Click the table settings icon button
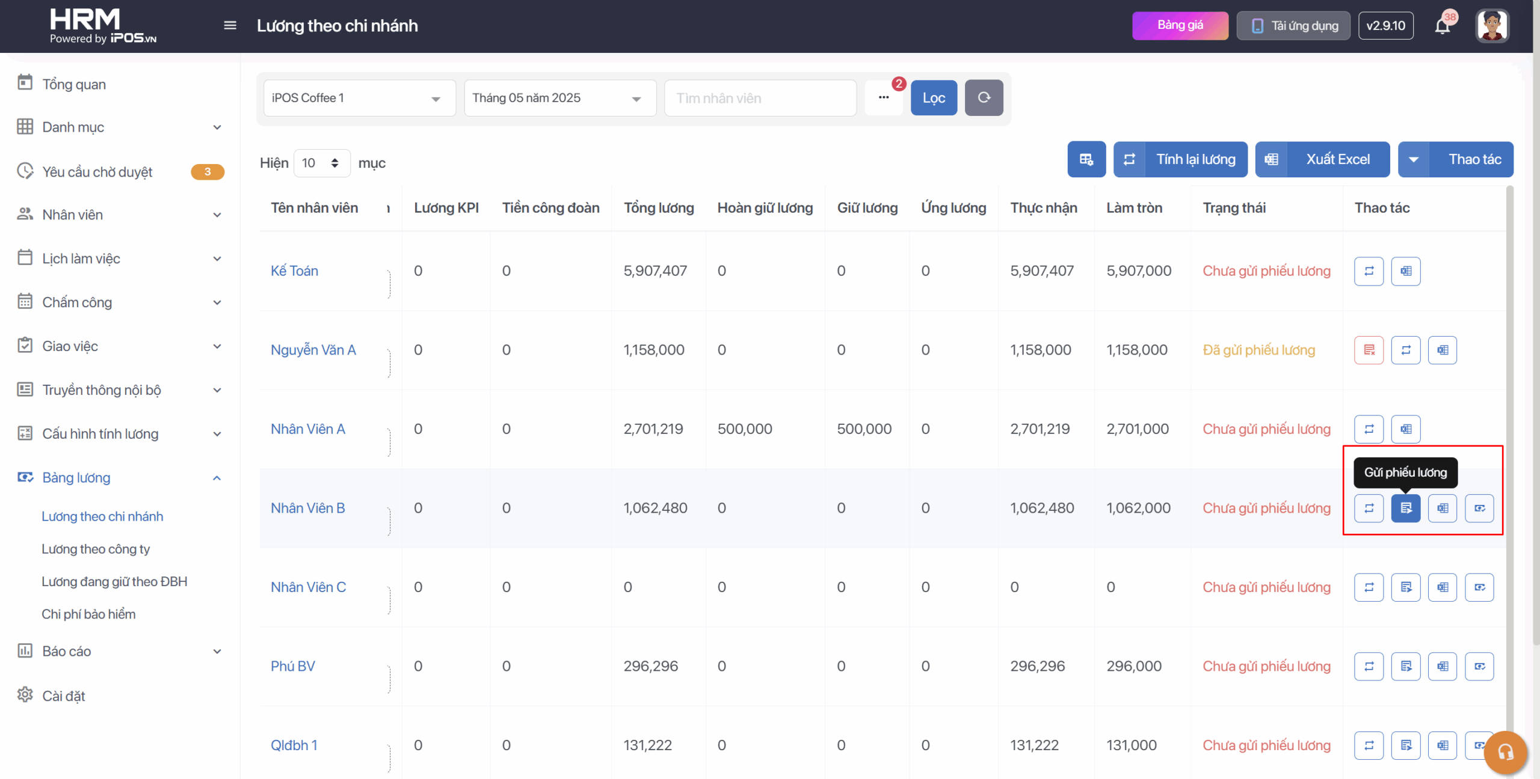This screenshot has width=1540, height=779. click(1086, 159)
